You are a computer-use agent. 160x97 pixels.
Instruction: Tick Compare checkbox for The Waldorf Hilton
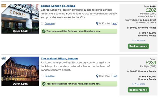(x=42, y=76)
